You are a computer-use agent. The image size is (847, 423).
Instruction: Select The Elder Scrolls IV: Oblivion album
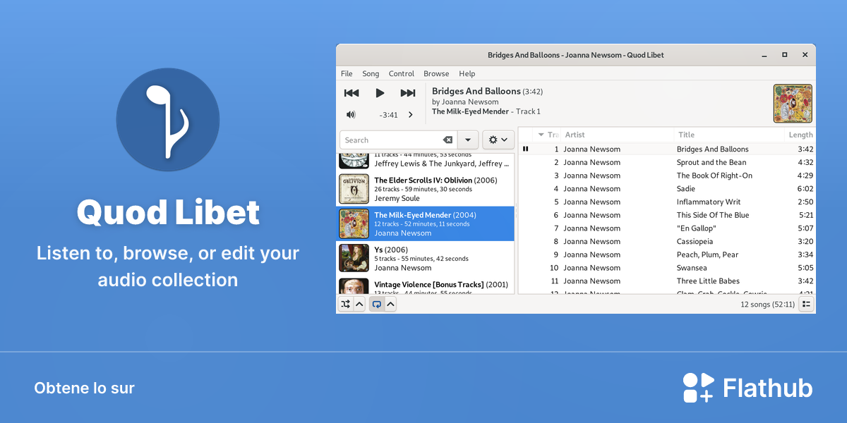coord(426,189)
